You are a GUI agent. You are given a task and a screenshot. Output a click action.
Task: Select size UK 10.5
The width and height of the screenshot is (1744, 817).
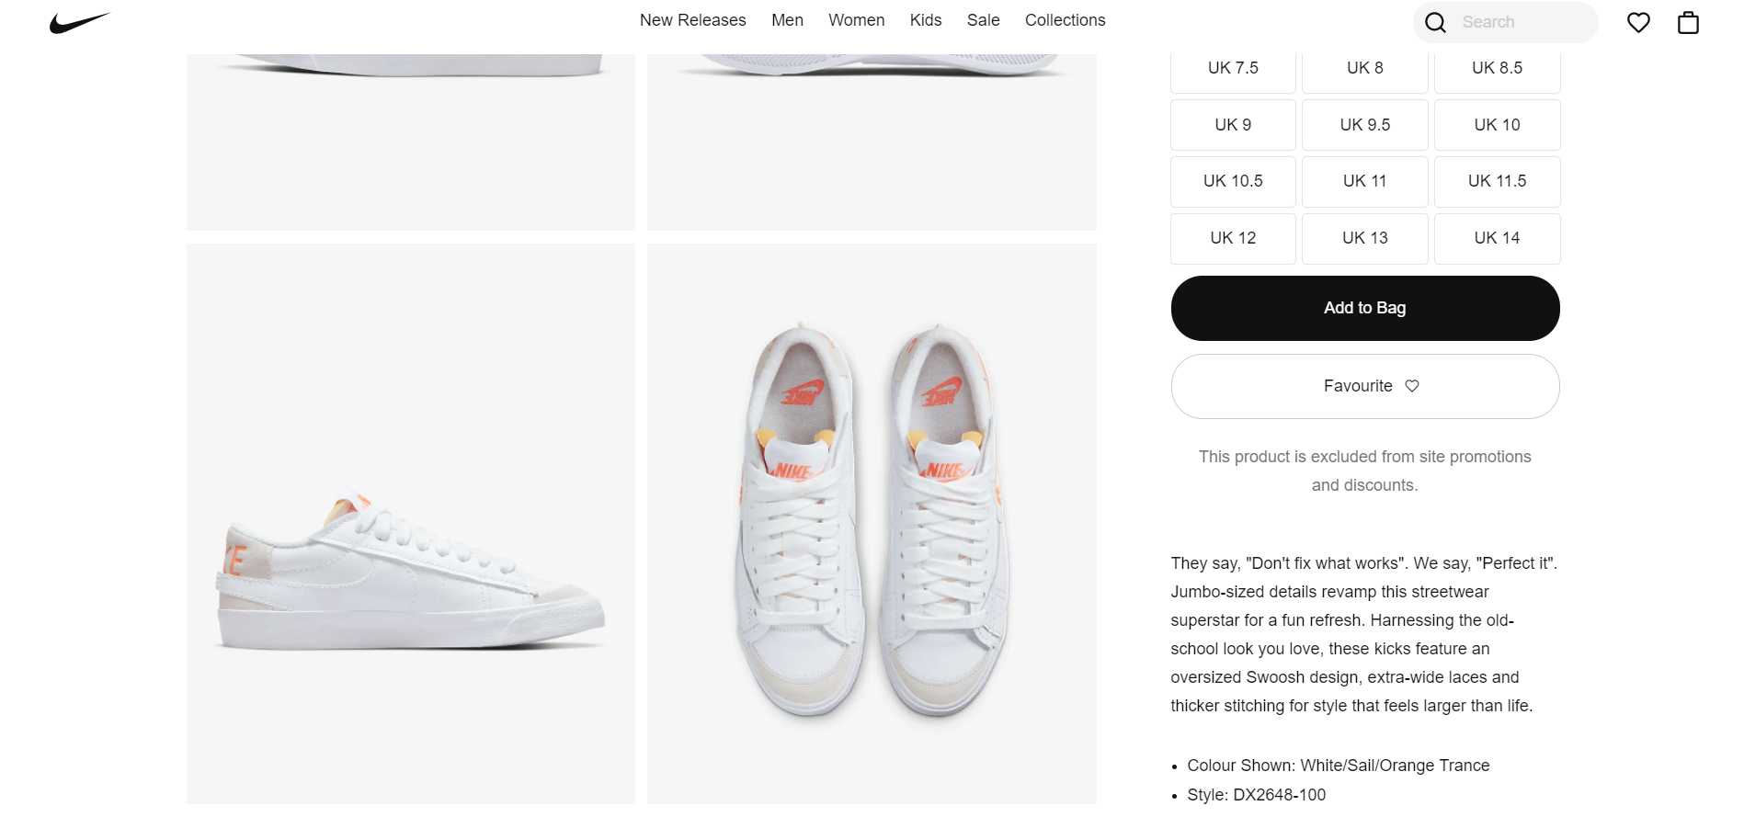[1232, 181]
